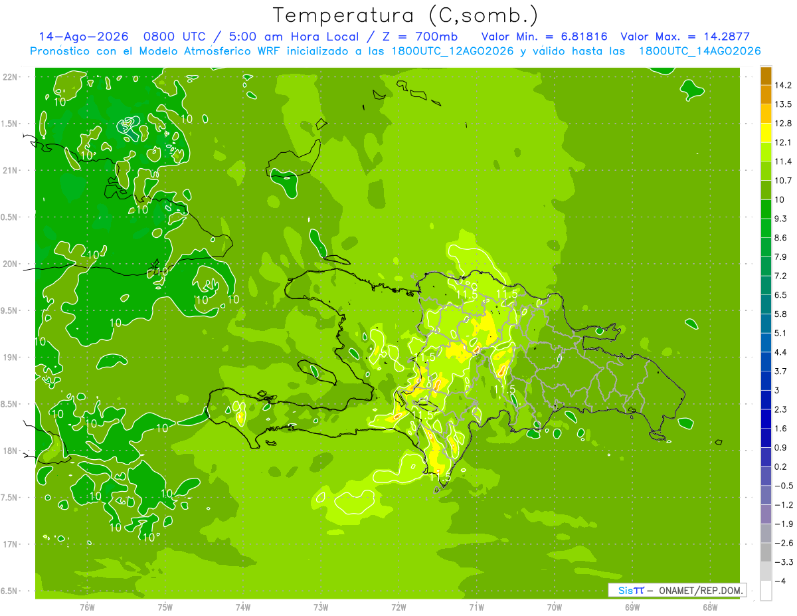Click the "12.8" color scale label

782,124
